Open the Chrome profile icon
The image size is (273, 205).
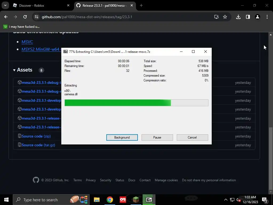tap(258, 17)
